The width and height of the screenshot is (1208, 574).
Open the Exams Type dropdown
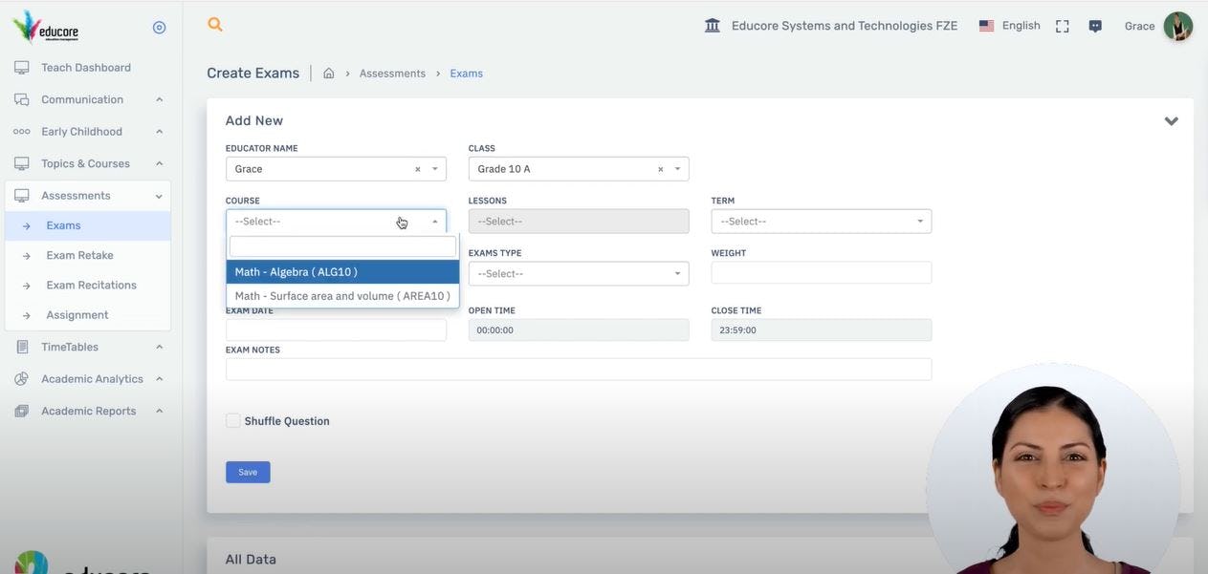(578, 274)
